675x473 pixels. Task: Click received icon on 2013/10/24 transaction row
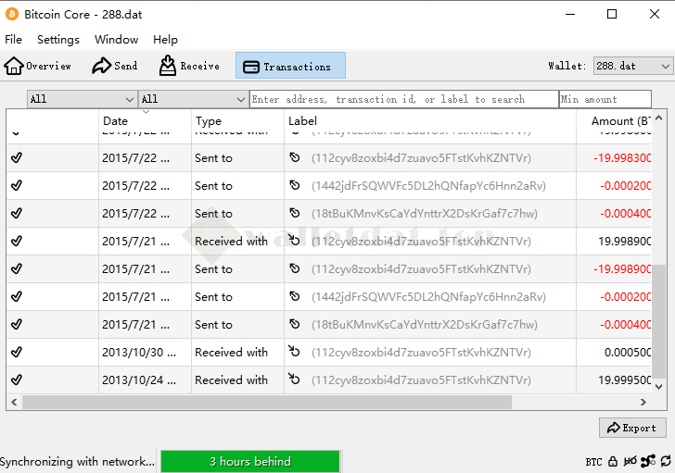pos(295,380)
